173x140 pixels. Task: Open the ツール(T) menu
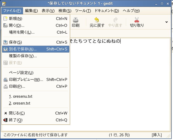tap(83, 11)
